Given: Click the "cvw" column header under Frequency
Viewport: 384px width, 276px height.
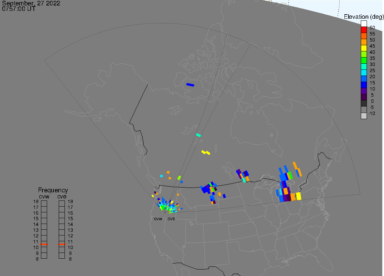Looking at the screenshot, I should point(44,197).
